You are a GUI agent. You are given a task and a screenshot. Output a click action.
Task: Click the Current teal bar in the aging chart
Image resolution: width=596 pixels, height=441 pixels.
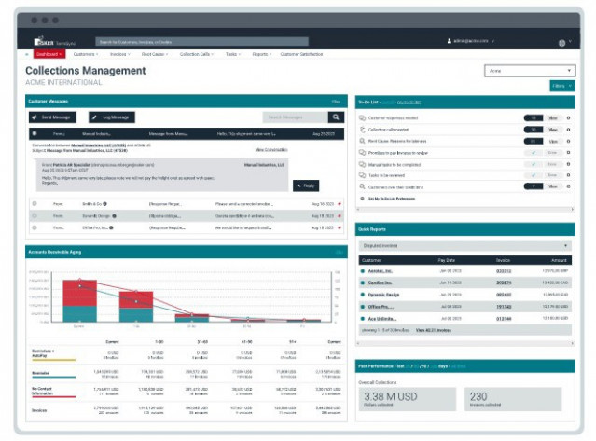click(79, 314)
